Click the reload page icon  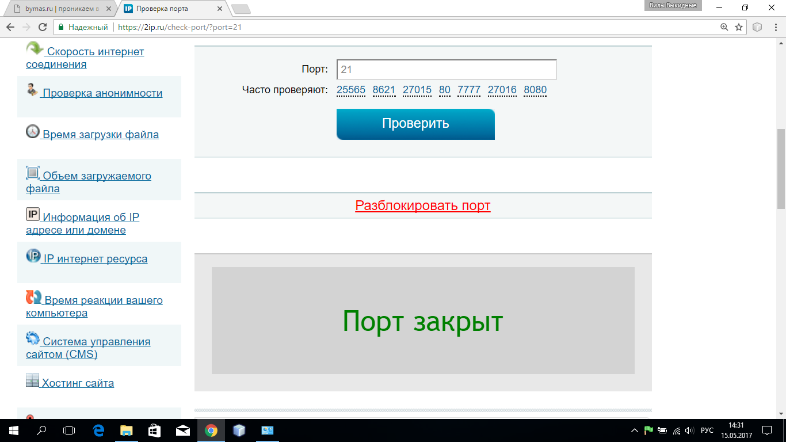click(x=42, y=27)
